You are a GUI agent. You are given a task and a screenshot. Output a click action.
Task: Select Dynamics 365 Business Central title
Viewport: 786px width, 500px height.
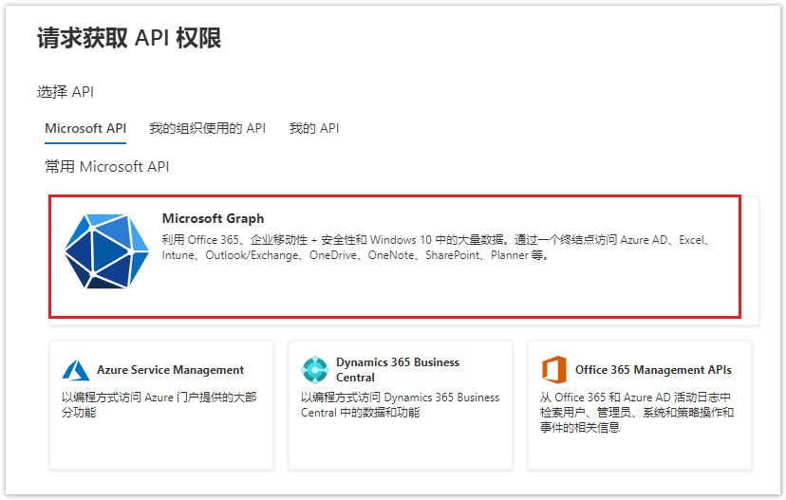[x=398, y=370]
